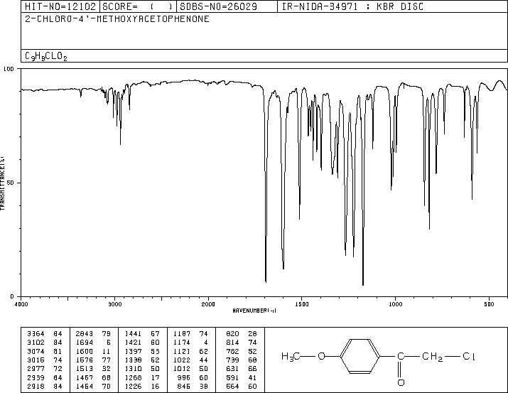The image size is (508, 393).
Task: Click the 50 label on the y-axis
Action: click(11, 183)
